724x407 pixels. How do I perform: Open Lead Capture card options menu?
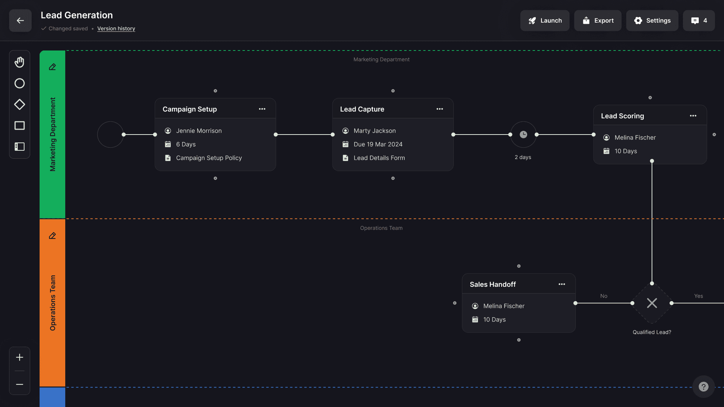[440, 109]
